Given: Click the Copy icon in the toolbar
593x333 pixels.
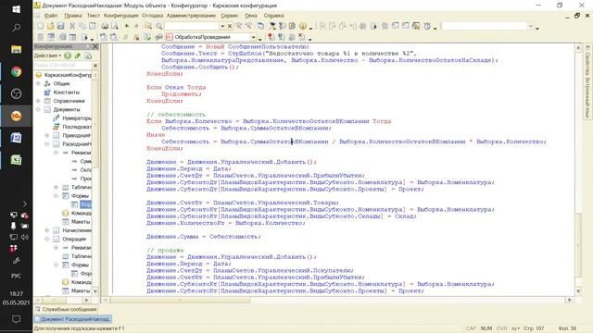Looking at the screenshot, I should tap(82, 26).
